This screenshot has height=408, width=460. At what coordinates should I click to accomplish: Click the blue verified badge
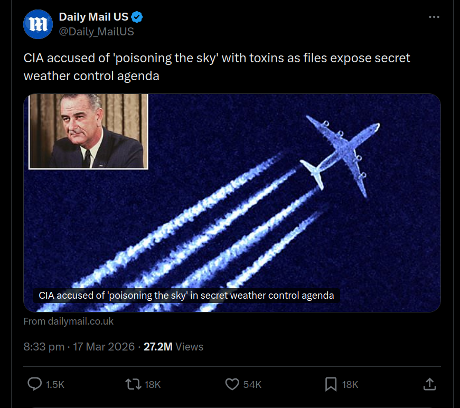click(x=137, y=18)
